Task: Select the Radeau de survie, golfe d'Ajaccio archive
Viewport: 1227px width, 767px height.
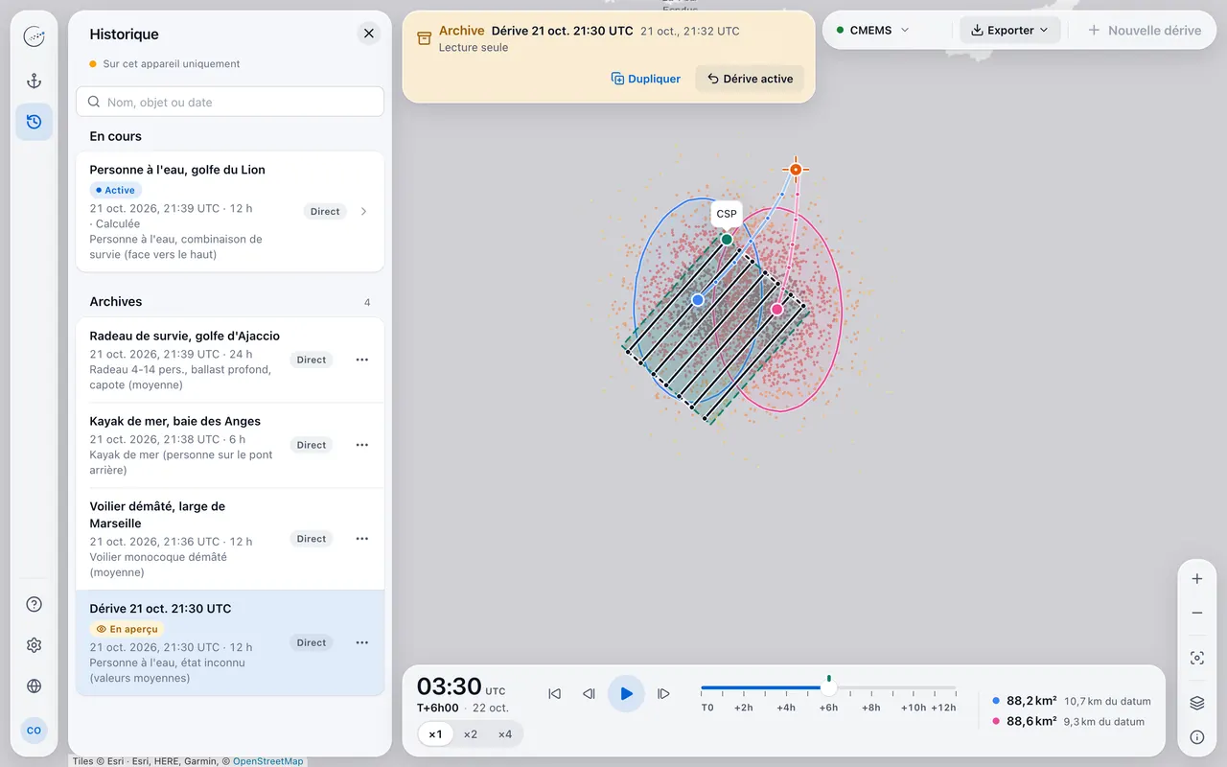Action: (x=230, y=360)
